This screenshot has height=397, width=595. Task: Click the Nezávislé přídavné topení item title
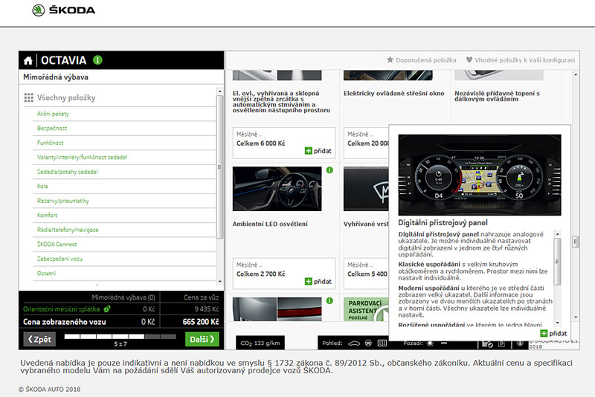[497, 96]
